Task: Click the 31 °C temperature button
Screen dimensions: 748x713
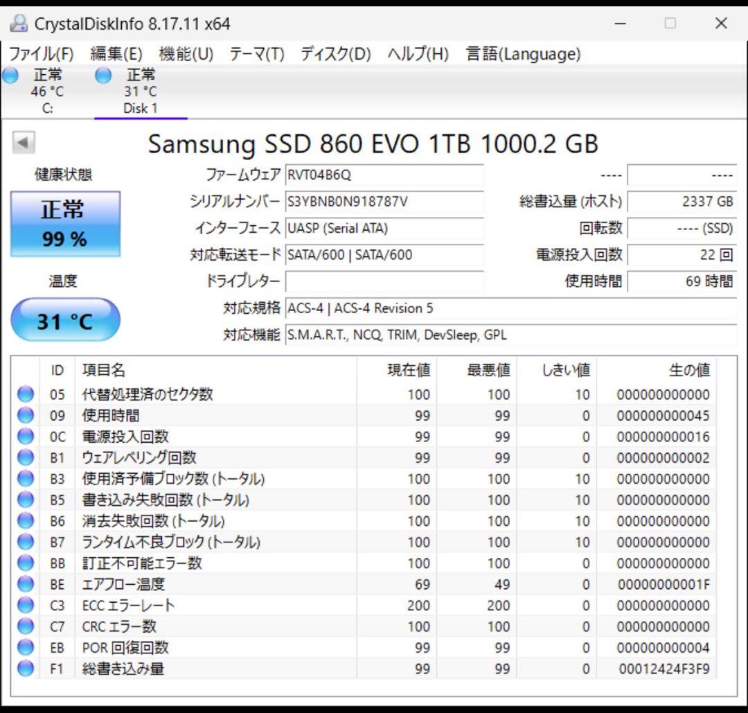Action: (x=65, y=319)
